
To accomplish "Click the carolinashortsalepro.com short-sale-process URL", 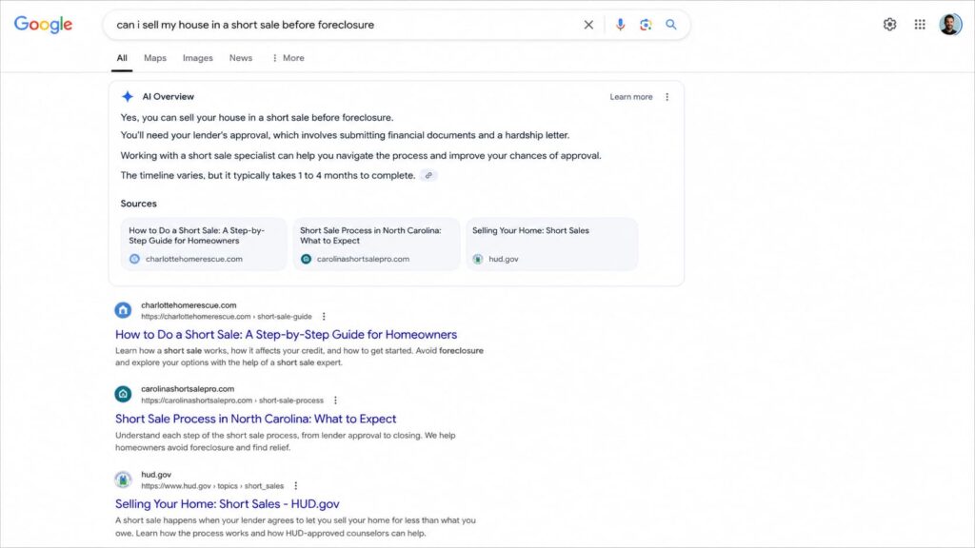I will 232,401.
